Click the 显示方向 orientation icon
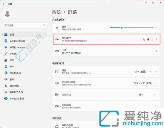 (x=57, y=95)
